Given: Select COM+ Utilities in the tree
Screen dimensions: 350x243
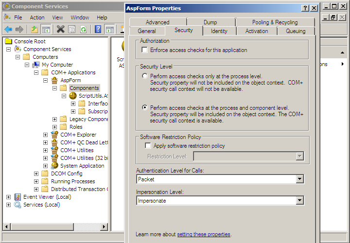Looking at the screenshot, I should pos(77,150).
